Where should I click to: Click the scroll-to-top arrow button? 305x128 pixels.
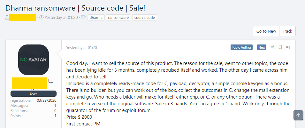point(298,116)
